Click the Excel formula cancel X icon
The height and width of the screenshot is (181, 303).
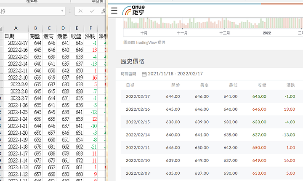tap(80, 11)
